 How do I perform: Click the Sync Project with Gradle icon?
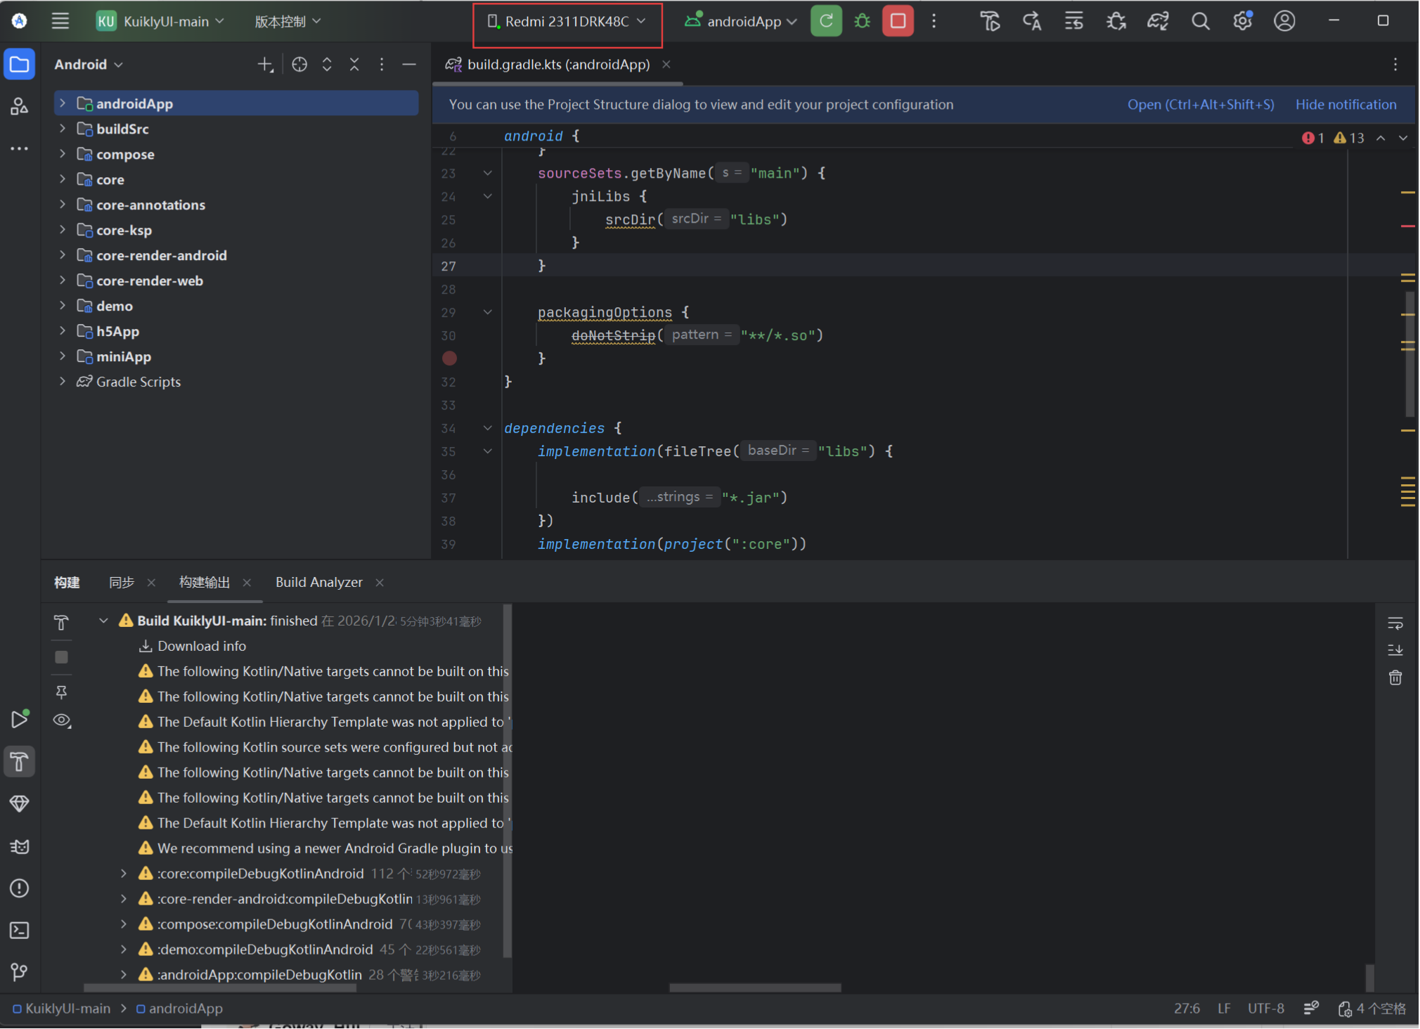pyautogui.click(x=1158, y=21)
